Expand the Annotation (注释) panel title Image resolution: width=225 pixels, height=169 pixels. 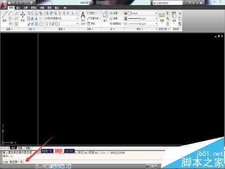[90, 29]
